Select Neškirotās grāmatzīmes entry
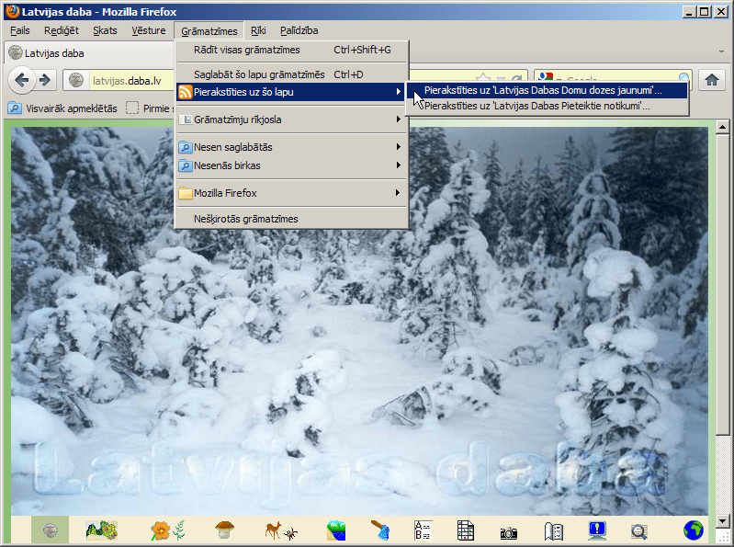This screenshot has width=734, height=547. point(291,219)
